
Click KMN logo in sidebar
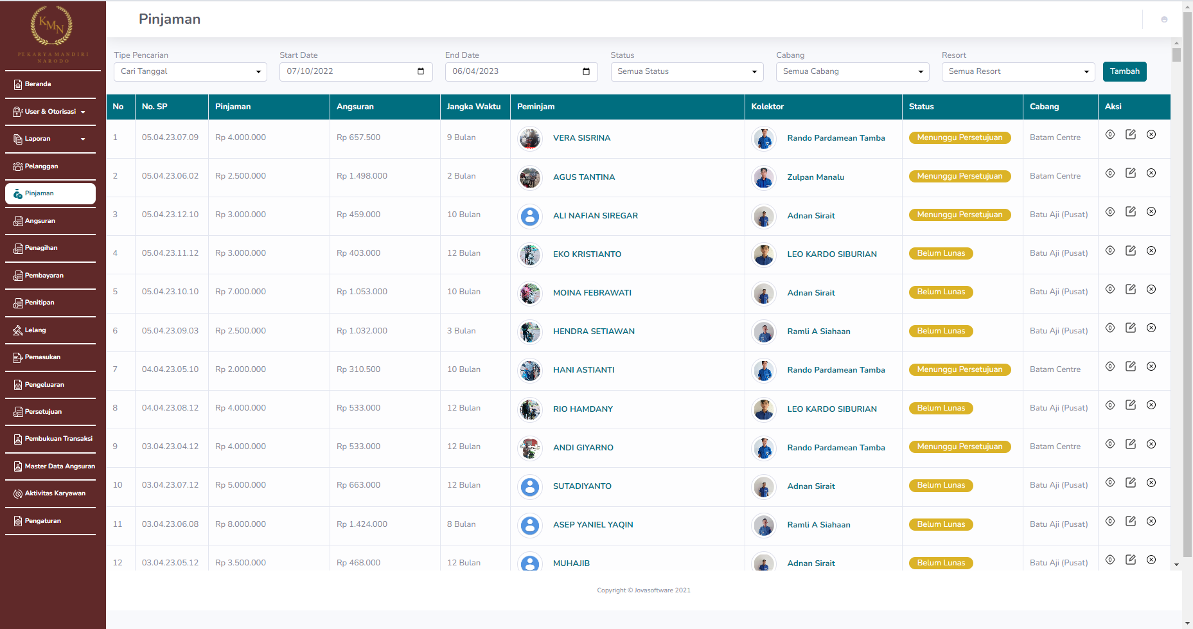(51, 27)
